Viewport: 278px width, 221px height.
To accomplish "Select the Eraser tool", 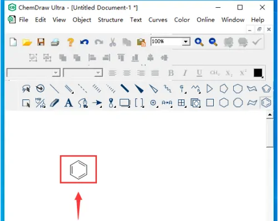I will tap(54, 103).
